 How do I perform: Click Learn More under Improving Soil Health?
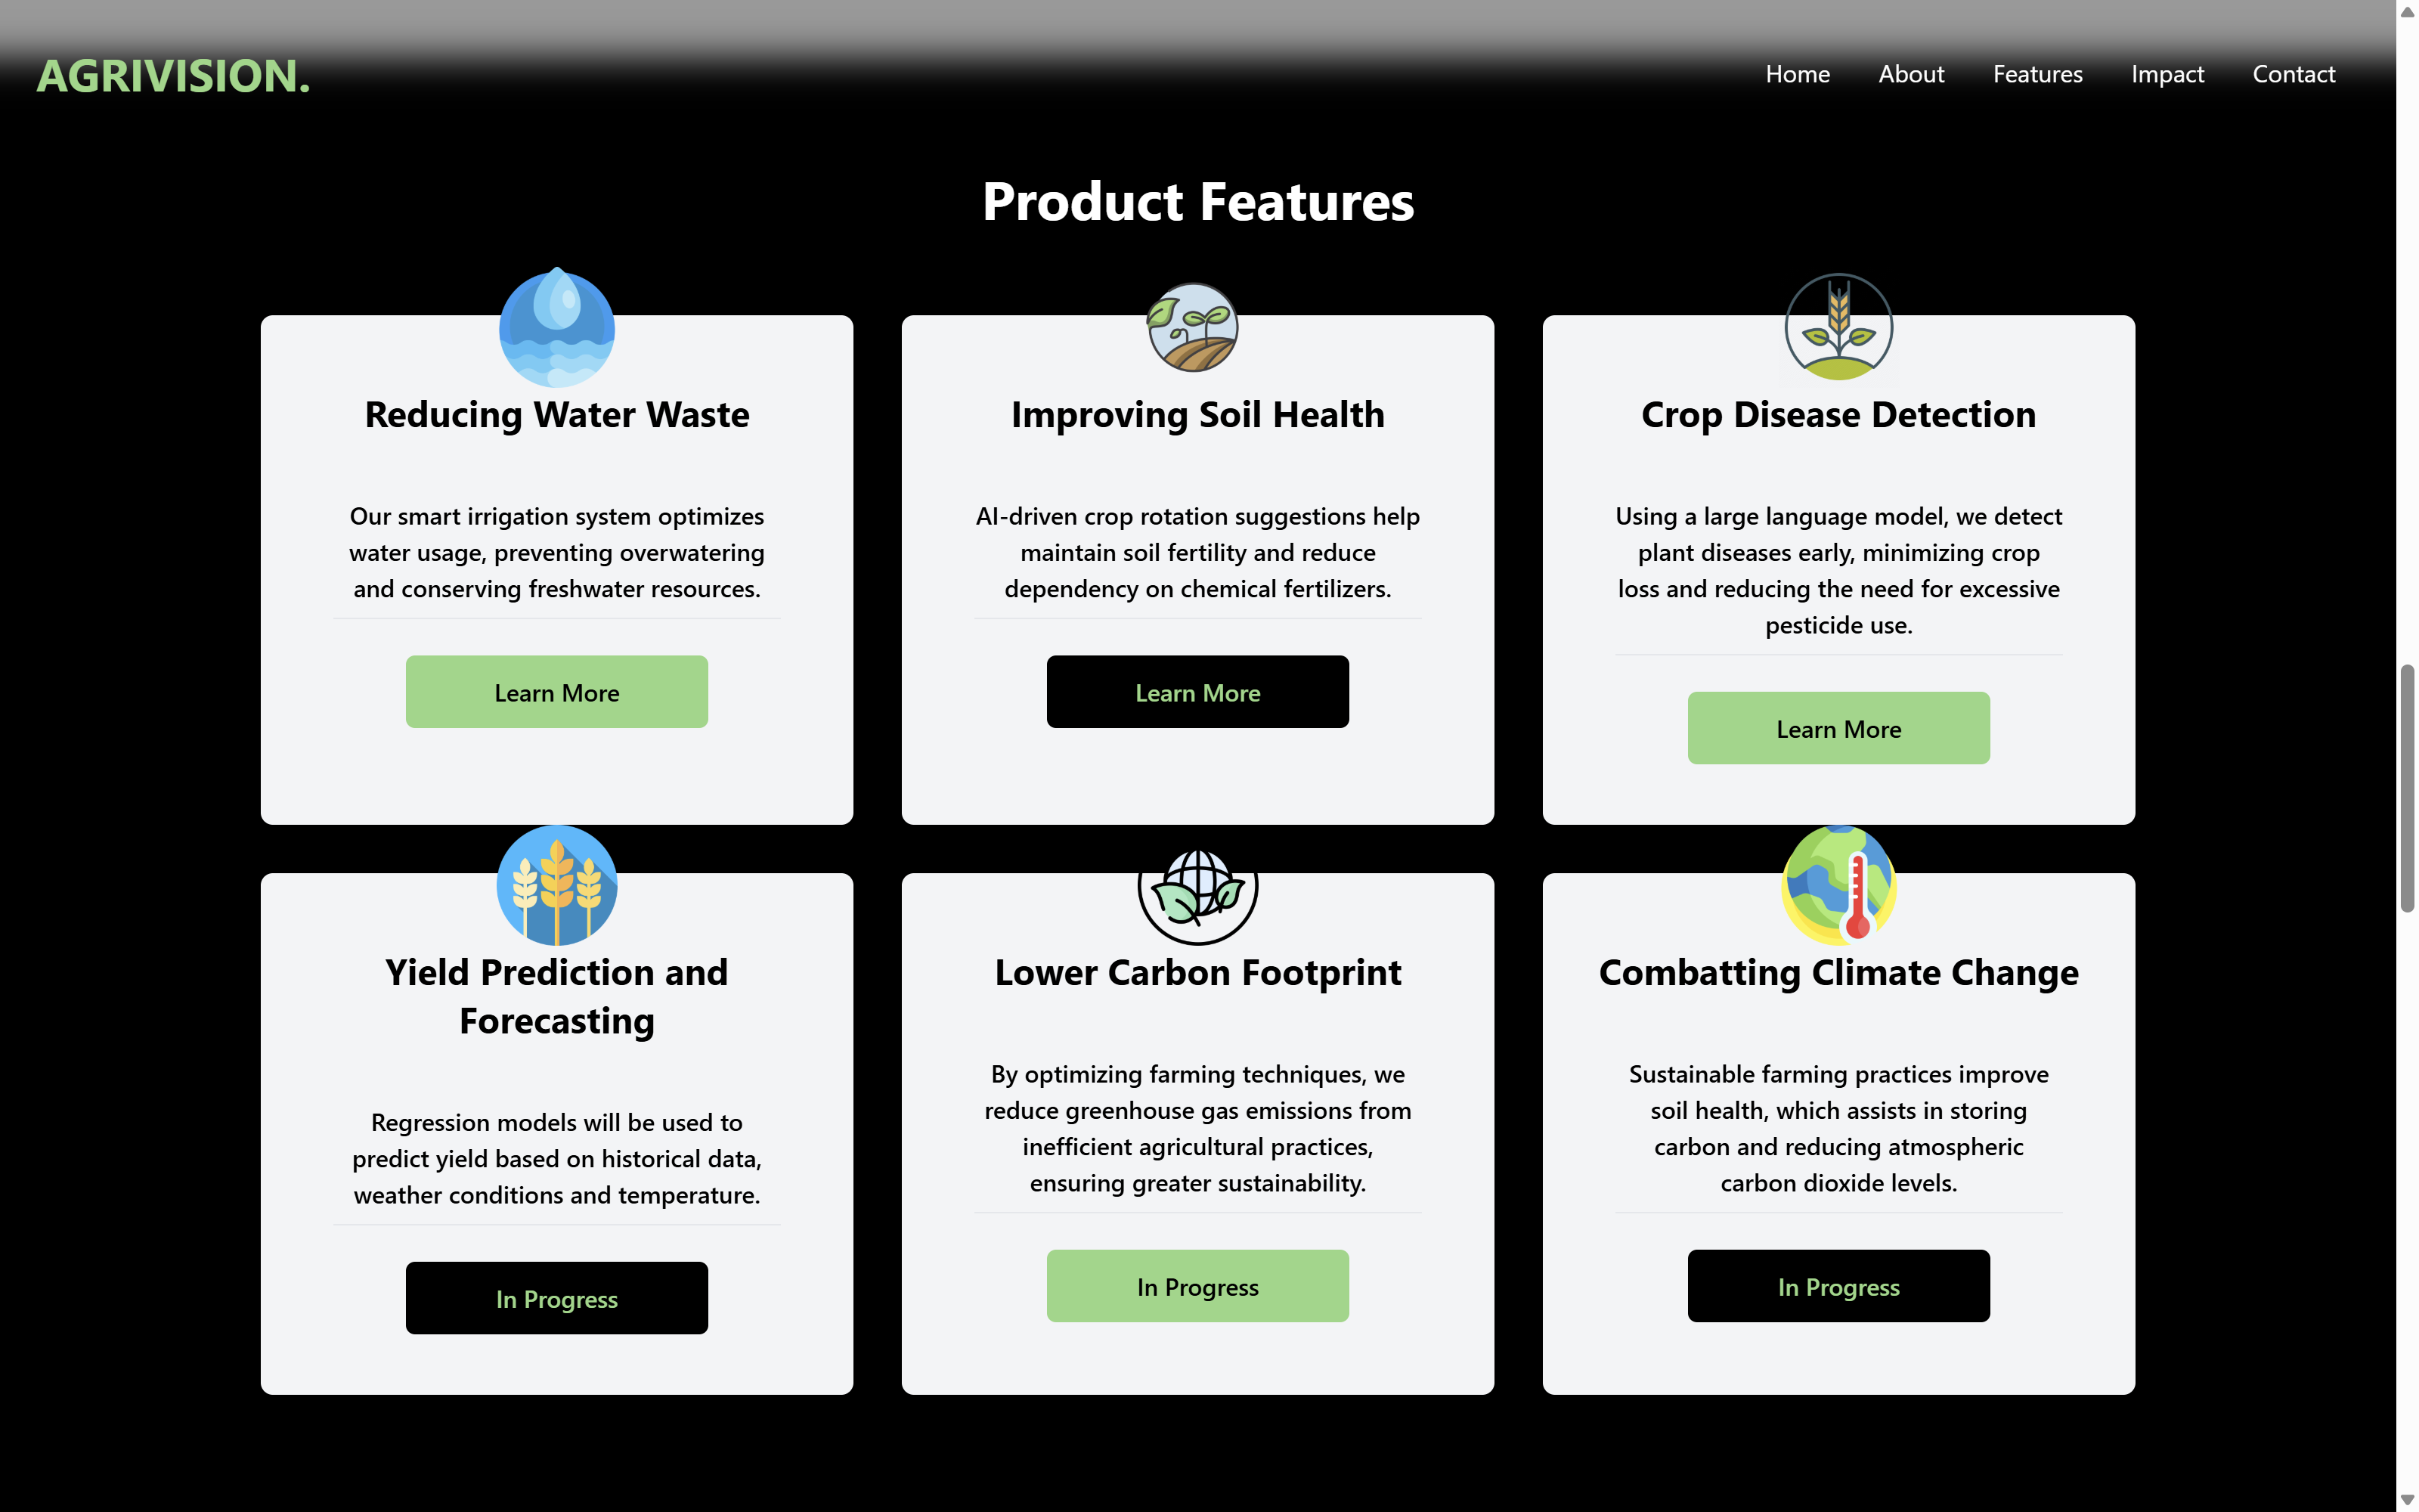coord(1197,692)
